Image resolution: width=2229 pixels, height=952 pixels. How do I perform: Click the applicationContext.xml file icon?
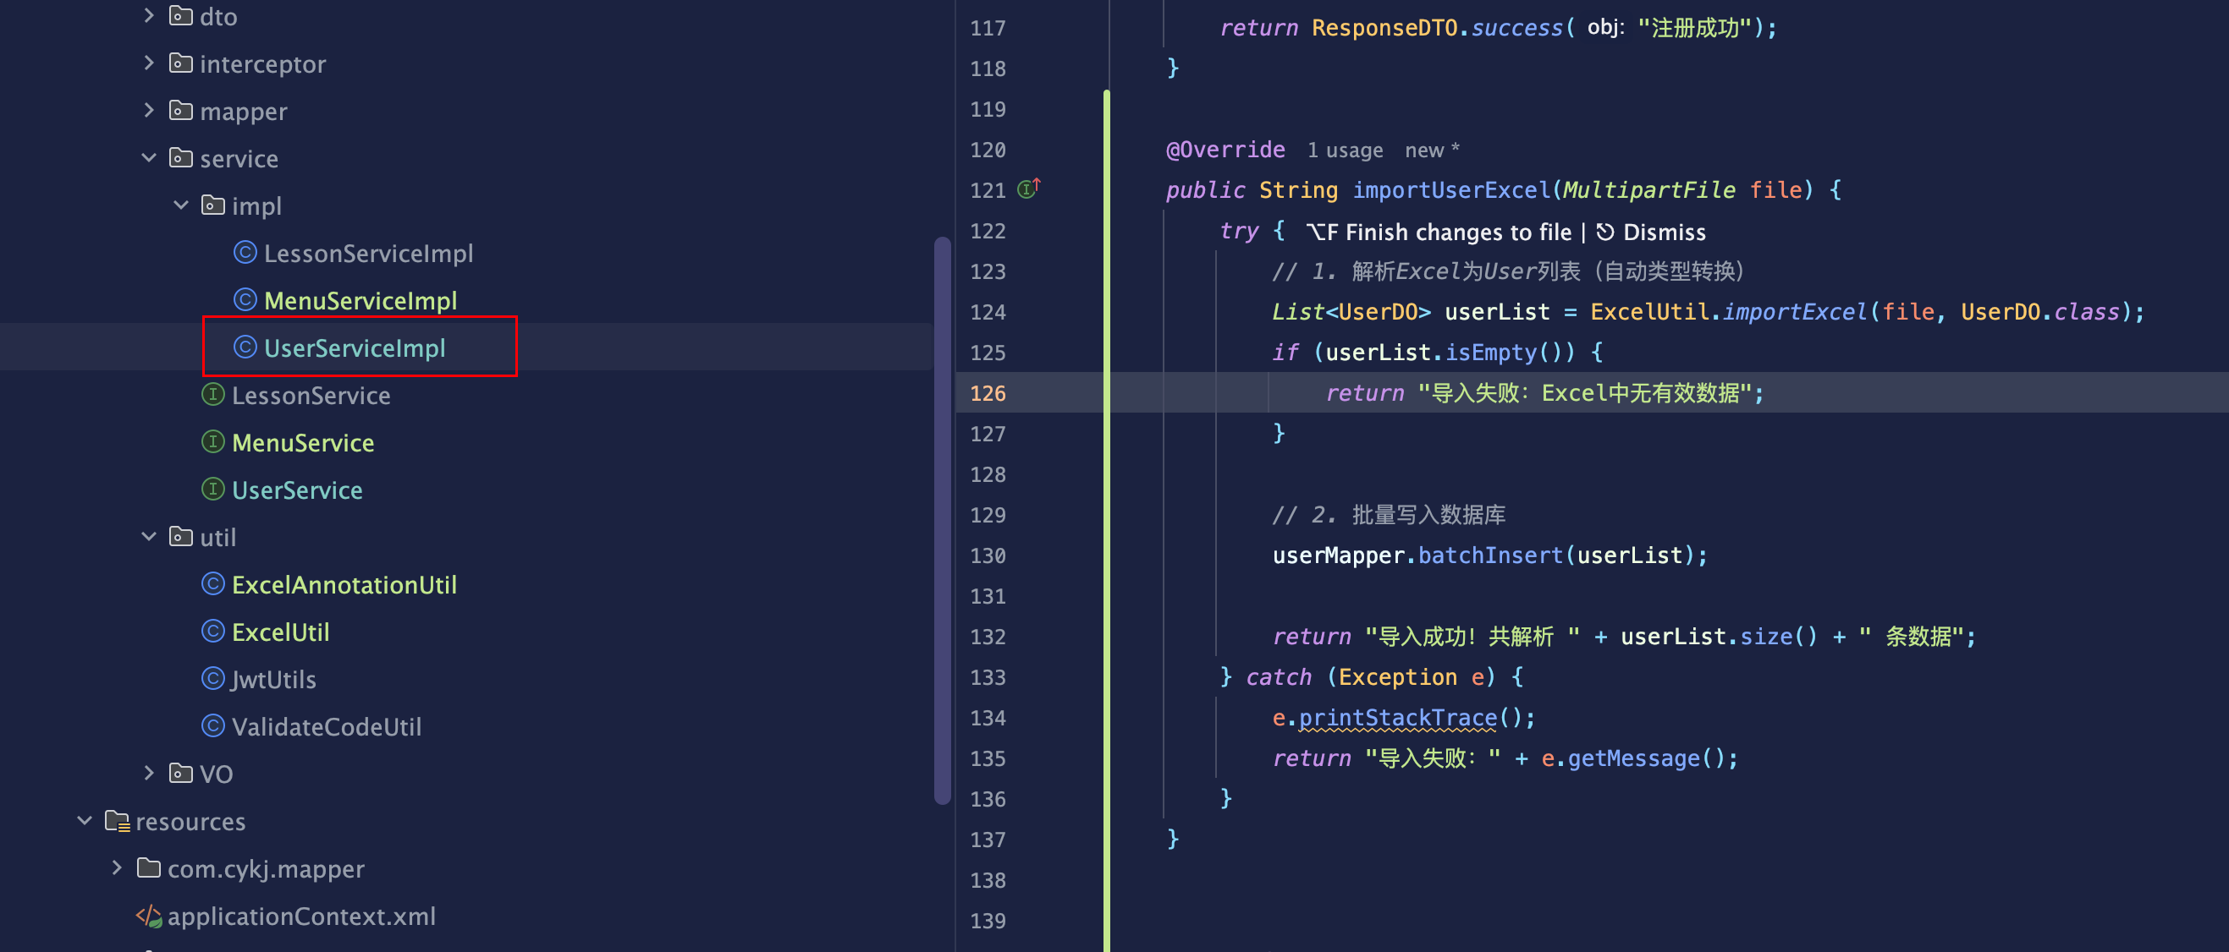(x=149, y=916)
